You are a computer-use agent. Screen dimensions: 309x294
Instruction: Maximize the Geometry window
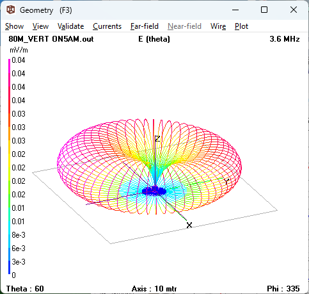(x=264, y=10)
